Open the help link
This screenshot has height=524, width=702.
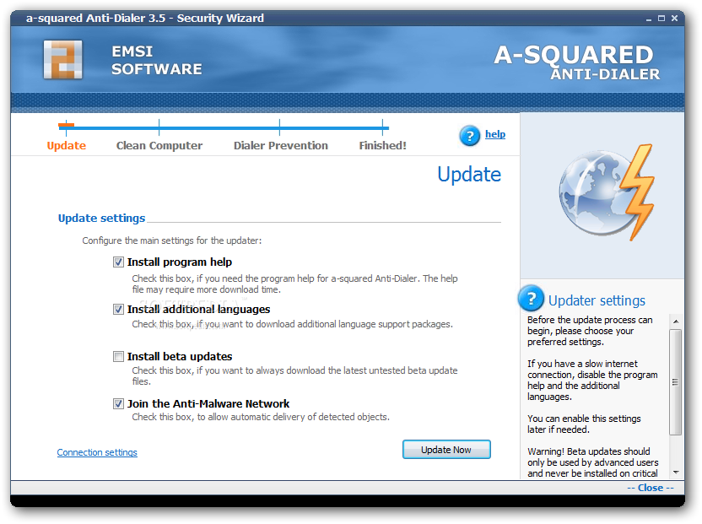(x=495, y=134)
